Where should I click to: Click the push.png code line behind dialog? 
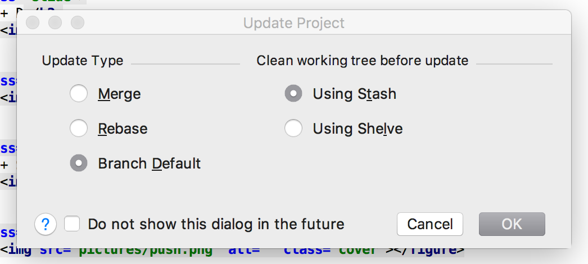point(232,251)
